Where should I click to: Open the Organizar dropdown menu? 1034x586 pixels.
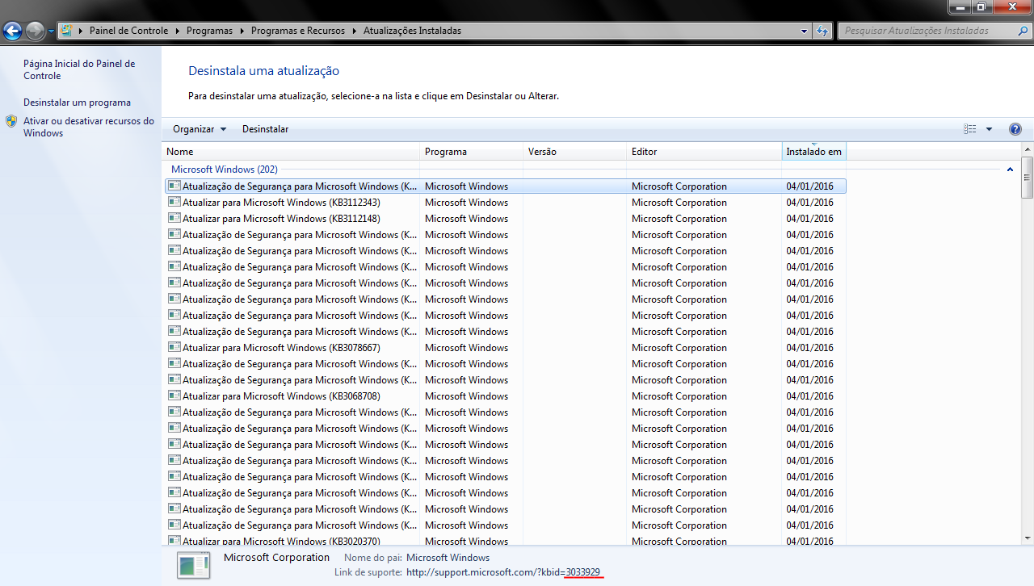point(200,129)
